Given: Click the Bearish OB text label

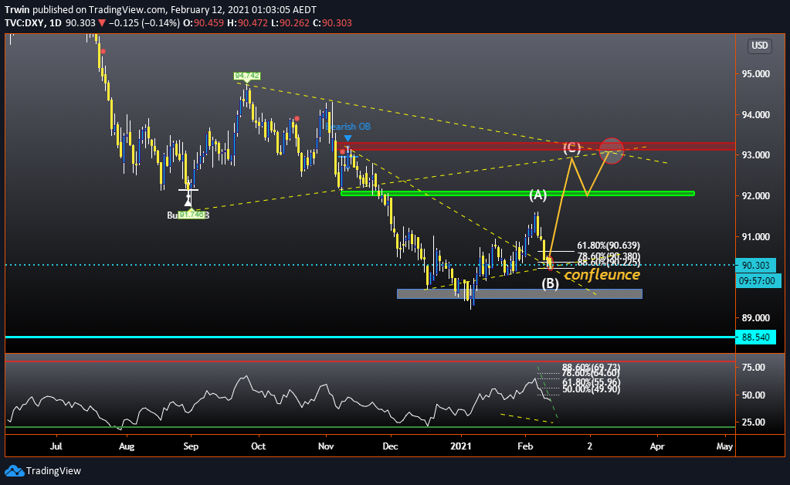Looking at the screenshot, I should click(x=348, y=127).
